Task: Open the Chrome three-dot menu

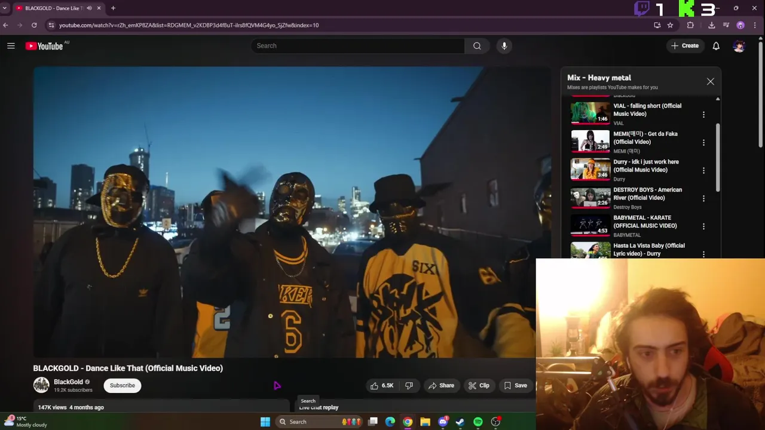Action: 755,25
